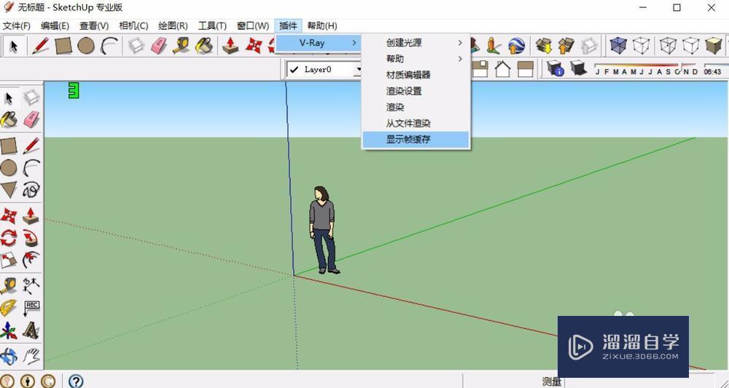Click Get Models box with yellow arrow
This screenshot has width=729, height=388.
544,46
